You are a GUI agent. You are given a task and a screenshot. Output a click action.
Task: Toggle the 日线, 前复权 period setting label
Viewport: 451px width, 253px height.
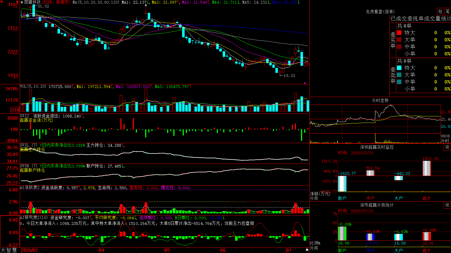tap(56, 2)
